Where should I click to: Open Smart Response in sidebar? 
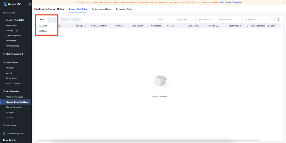point(13,36)
